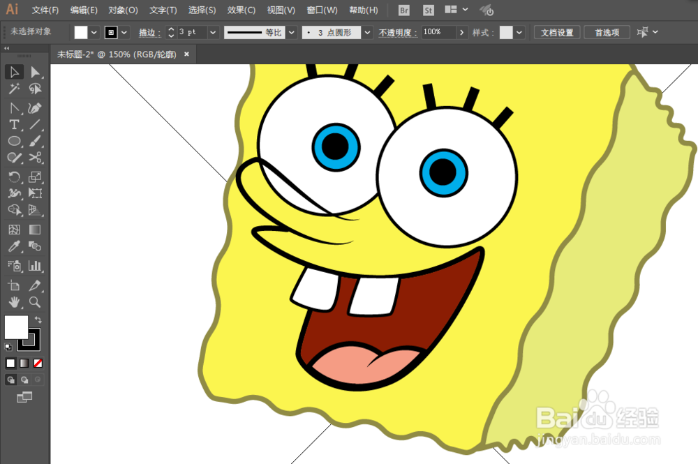Screen dimensions: 698x464
Task: Select the Perspective Grid tool
Action: point(35,209)
